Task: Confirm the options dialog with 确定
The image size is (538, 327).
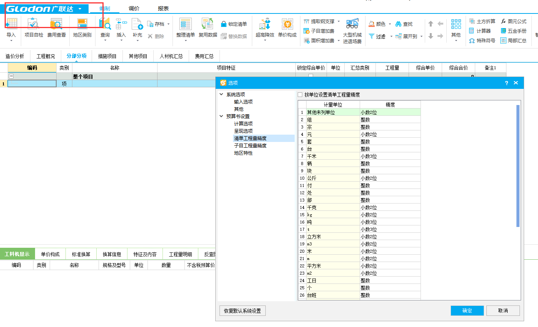Action: tap(467, 311)
